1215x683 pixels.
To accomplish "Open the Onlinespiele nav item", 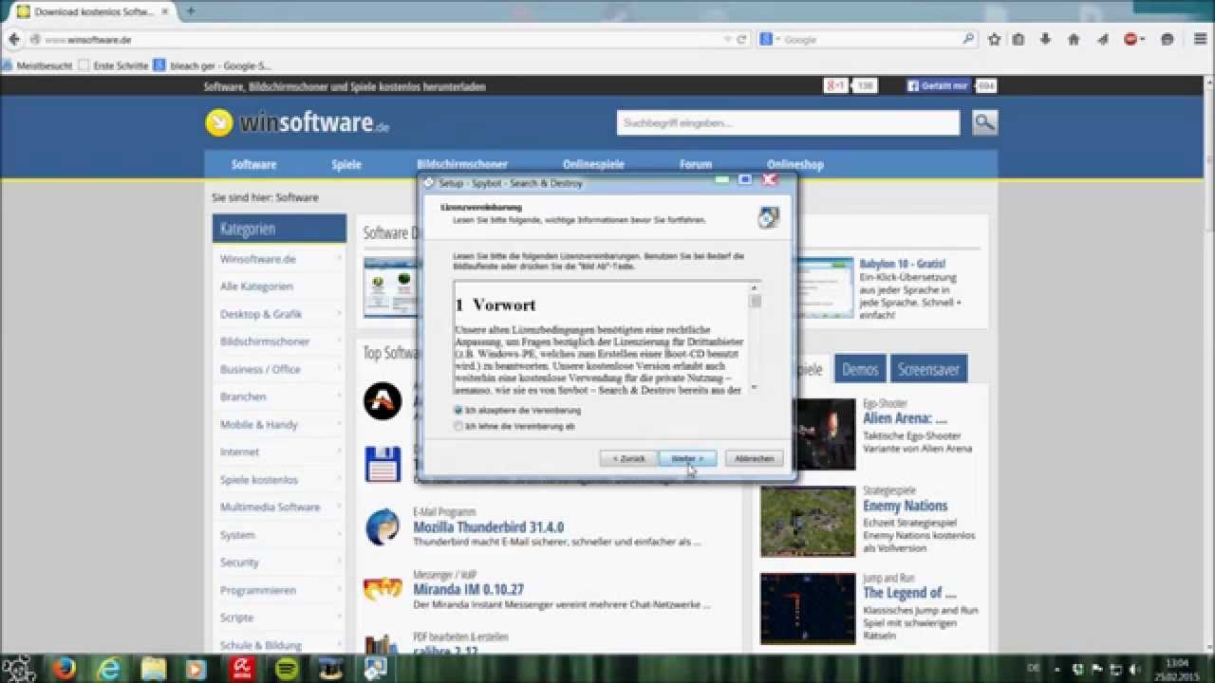I will (592, 164).
